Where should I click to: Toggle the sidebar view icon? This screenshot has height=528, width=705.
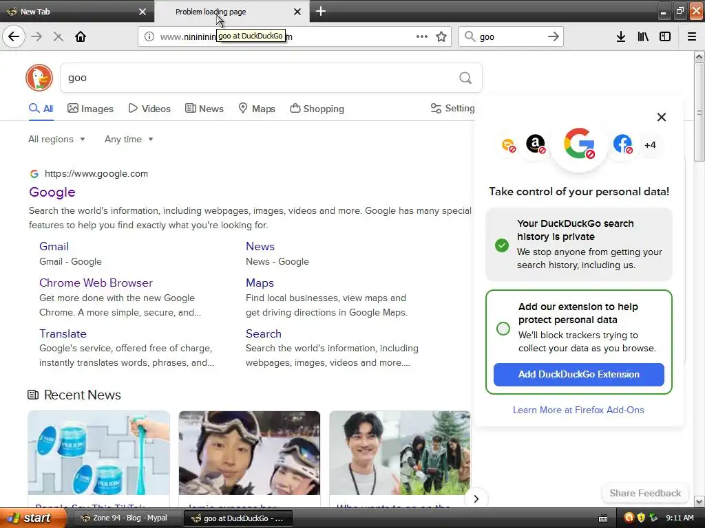point(665,36)
